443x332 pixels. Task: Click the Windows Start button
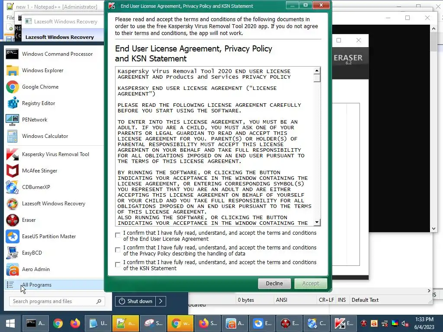(10, 323)
